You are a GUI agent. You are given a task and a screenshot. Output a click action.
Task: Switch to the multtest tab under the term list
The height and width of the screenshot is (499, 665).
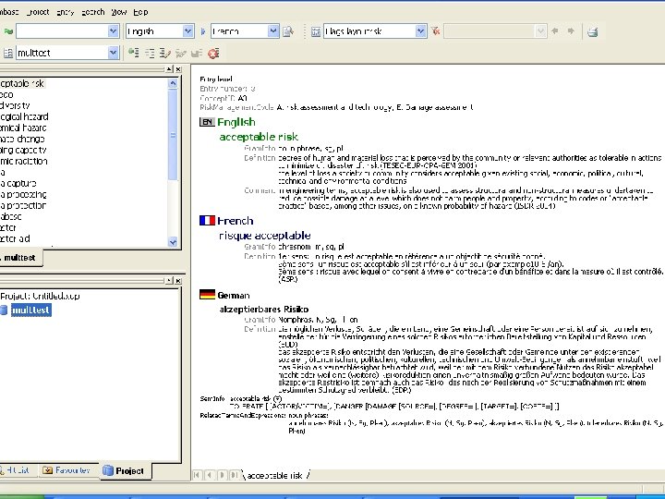point(19,258)
